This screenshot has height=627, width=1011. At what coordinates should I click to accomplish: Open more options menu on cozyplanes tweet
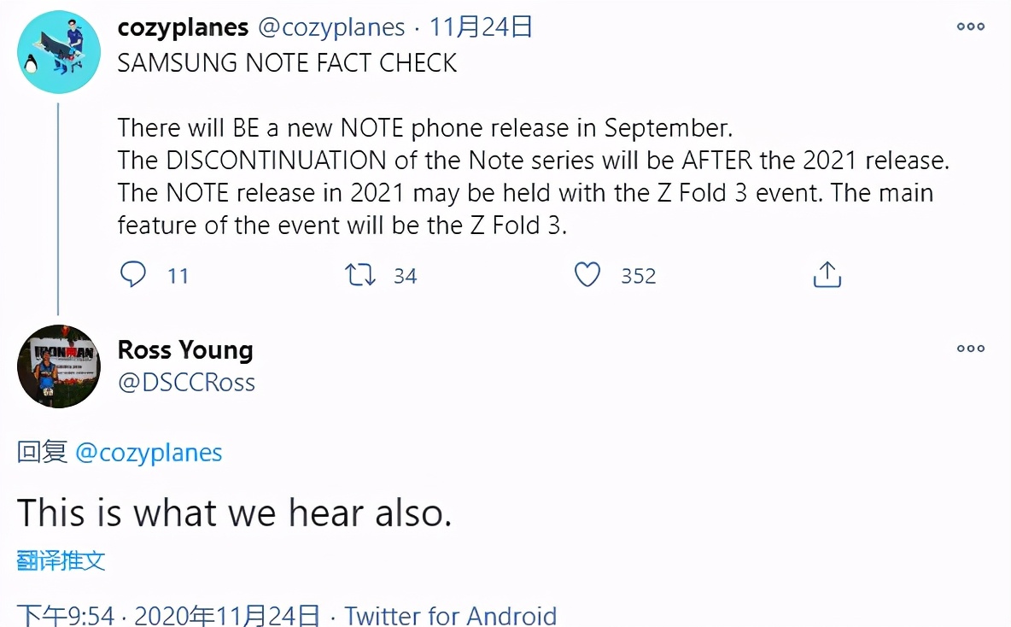(x=970, y=26)
